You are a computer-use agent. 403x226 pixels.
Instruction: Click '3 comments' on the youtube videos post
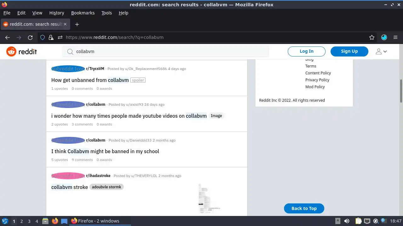[82, 124]
